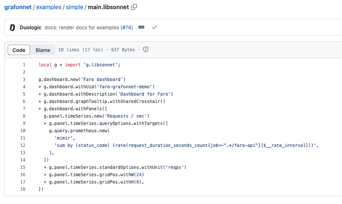
Task: Switch to the Blame view tab
Action: click(x=43, y=50)
